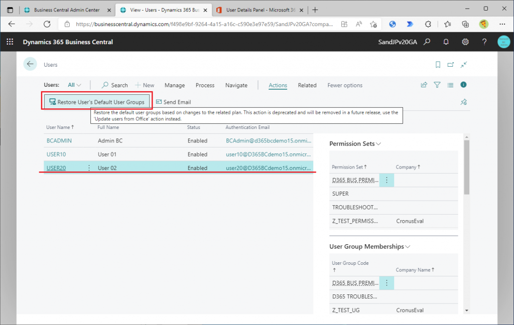The image size is (514, 325).
Task: Add this page to browser favorites star
Action: point(373,24)
